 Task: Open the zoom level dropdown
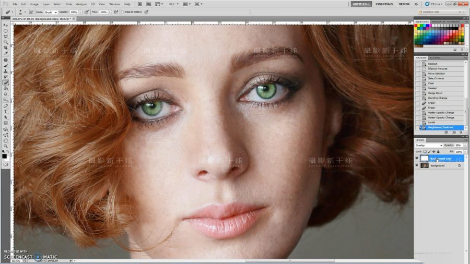178,4
